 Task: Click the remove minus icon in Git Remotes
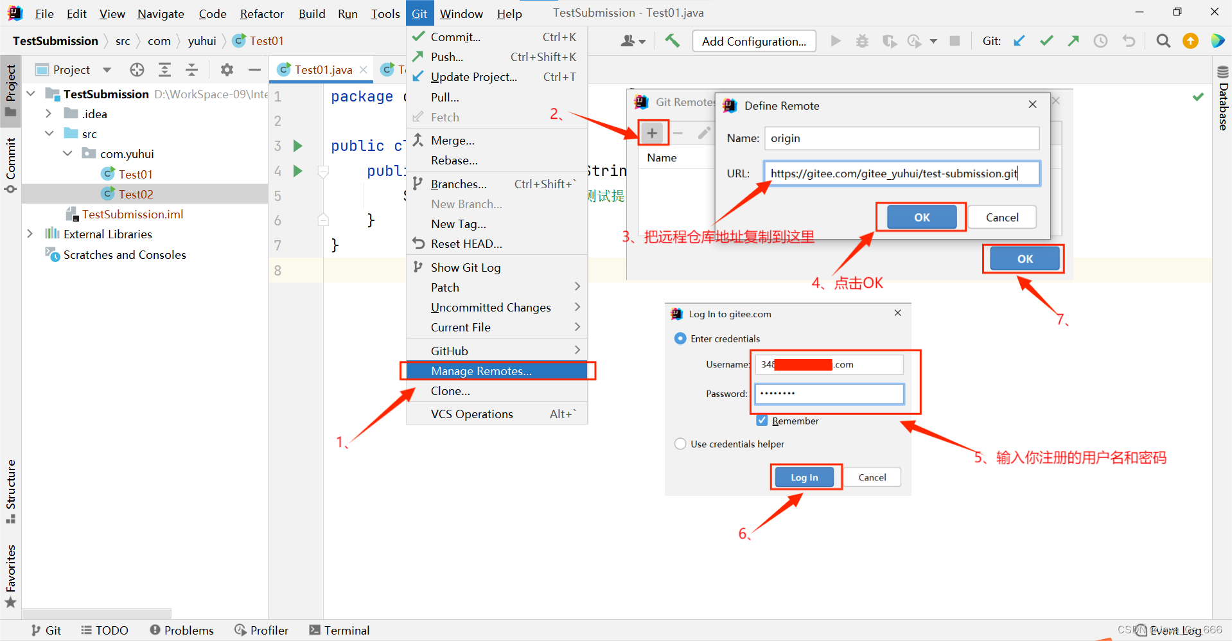click(678, 133)
